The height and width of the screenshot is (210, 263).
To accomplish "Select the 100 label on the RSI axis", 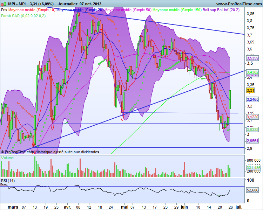I will 250,180.
